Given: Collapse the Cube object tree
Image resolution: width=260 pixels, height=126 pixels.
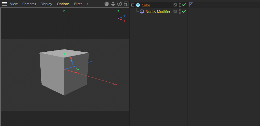Looking at the screenshot, I should tap(133, 5).
